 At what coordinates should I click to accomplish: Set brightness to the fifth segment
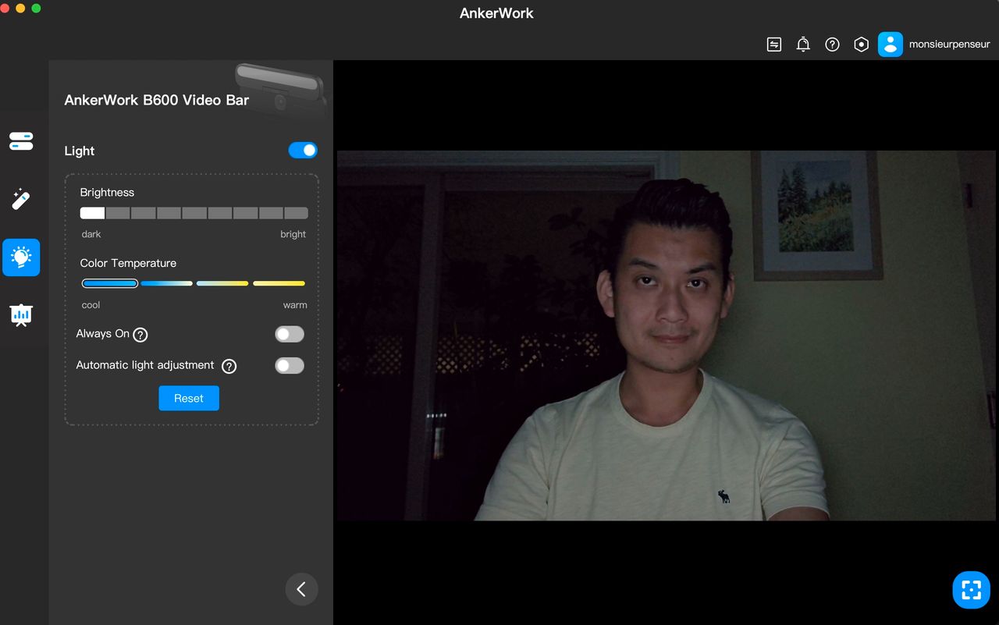(x=194, y=213)
